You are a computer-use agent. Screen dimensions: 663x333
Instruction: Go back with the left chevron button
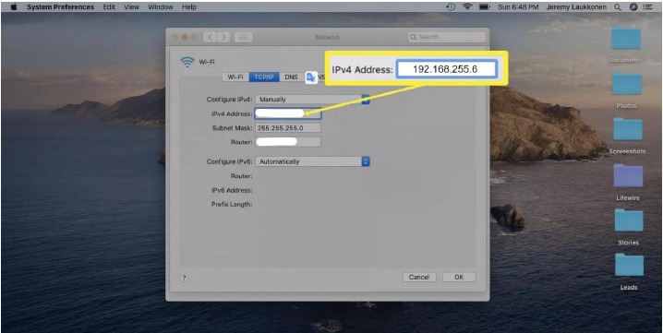point(210,37)
